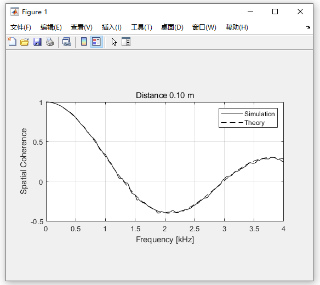Print the figure using the printer icon

(50, 42)
